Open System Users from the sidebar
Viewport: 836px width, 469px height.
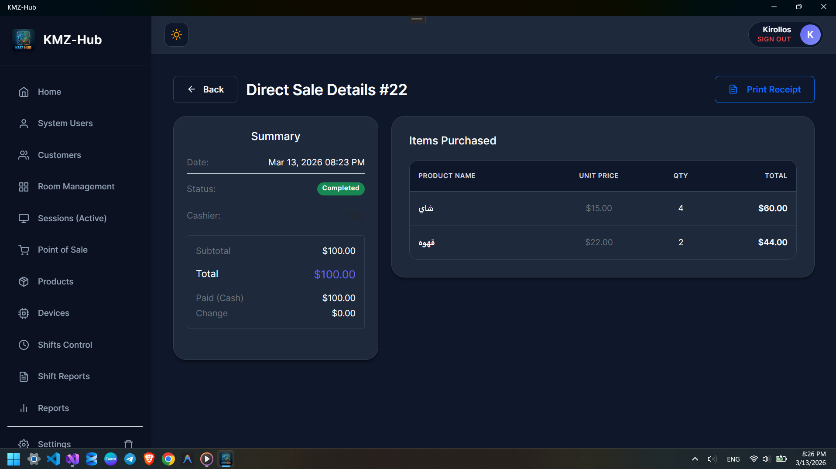point(24,123)
